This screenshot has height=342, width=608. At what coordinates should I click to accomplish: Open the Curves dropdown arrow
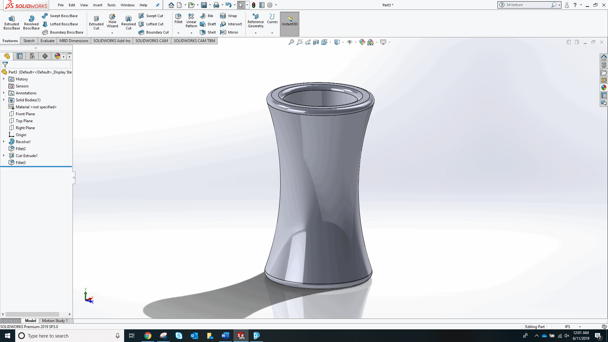(x=272, y=33)
